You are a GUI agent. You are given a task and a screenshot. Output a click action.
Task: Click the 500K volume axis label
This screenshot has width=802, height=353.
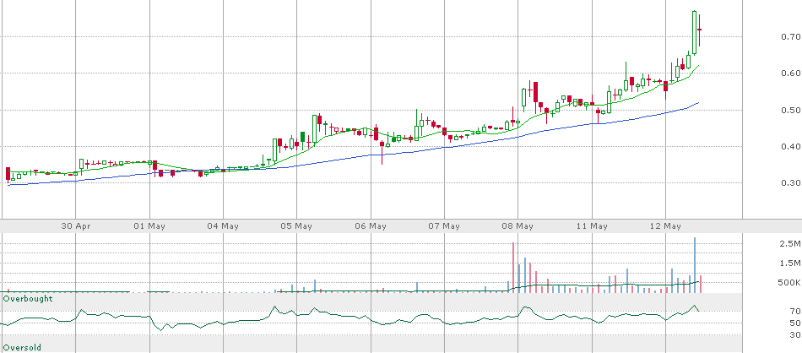(x=790, y=282)
